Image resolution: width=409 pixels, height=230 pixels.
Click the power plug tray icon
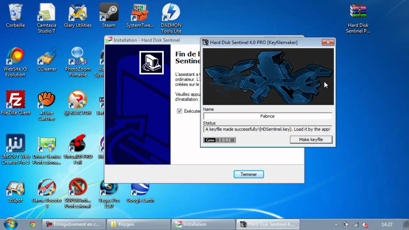click(346, 225)
